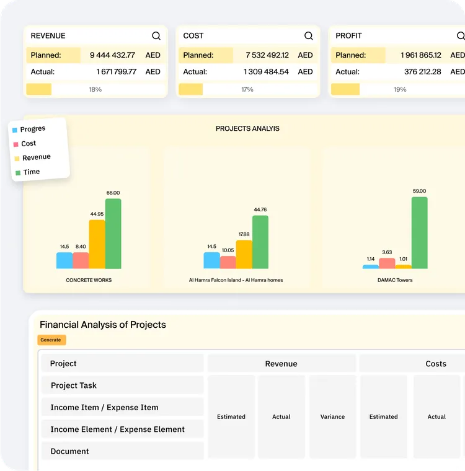Click the Planned: label on REVENUE card
This screenshot has width=465, height=471.
click(46, 55)
